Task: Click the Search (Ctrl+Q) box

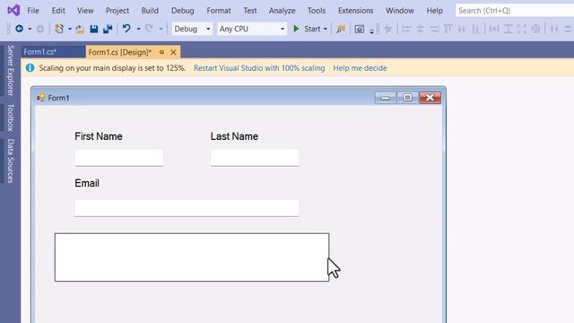Action: tap(514, 11)
